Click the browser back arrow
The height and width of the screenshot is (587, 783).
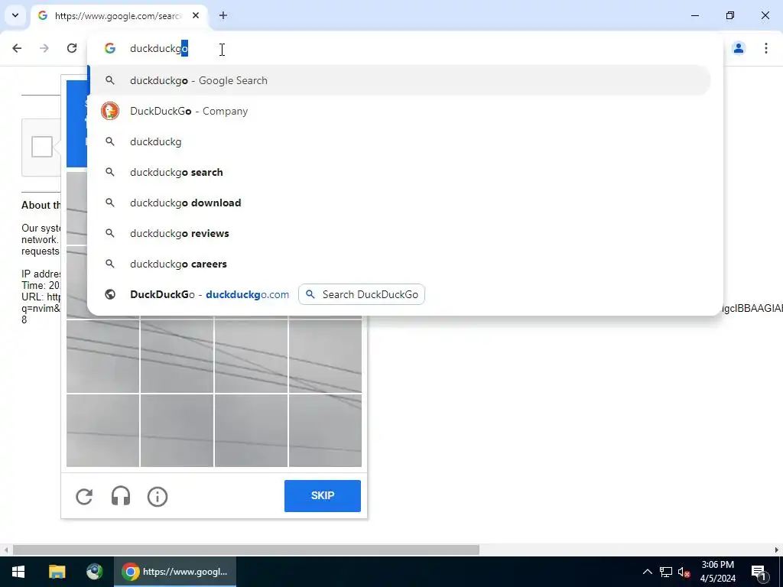[17, 48]
